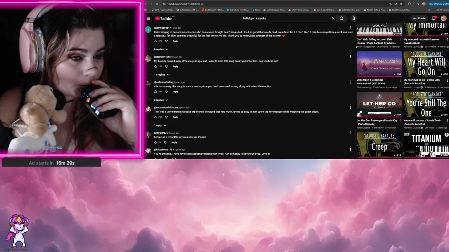
Task: Open options menu for @lexiratliff1256 comment
Action: (350, 57)
